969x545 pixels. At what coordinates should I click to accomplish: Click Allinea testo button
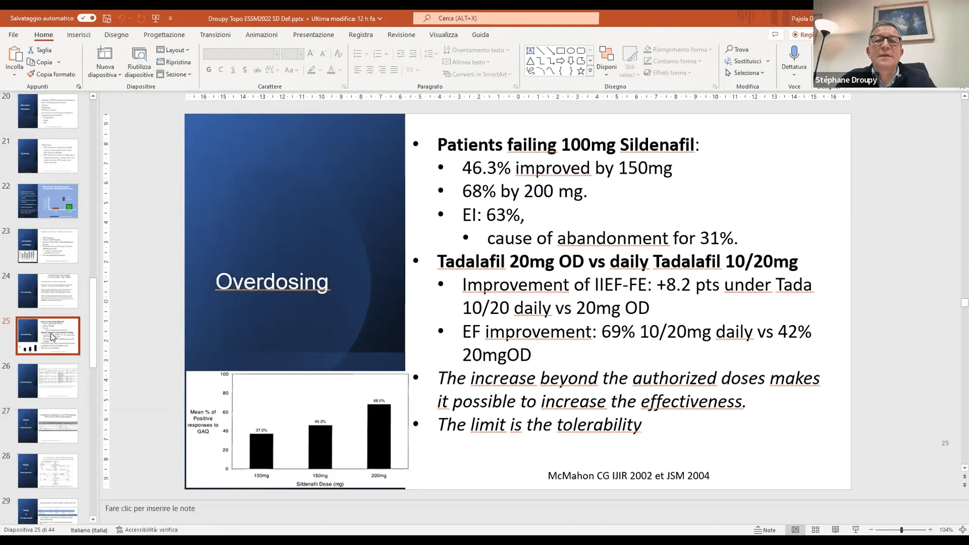[x=467, y=62]
